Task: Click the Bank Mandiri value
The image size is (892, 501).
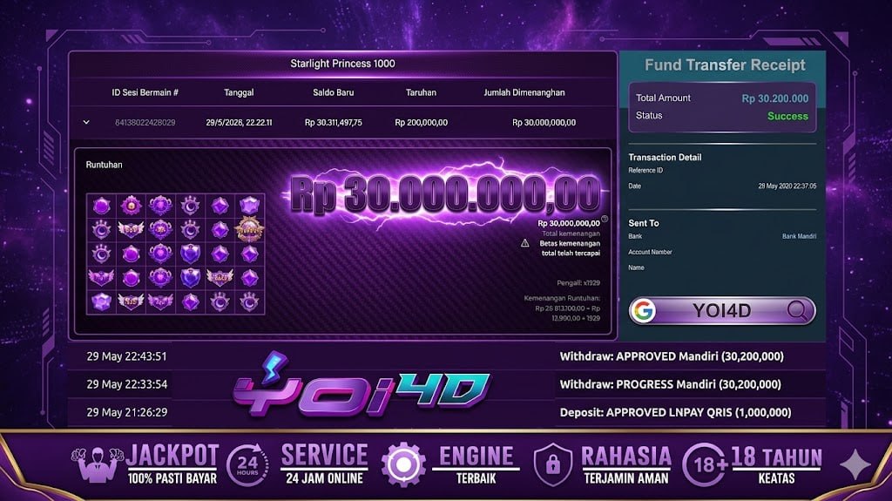Action: click(x=799, y=236)
